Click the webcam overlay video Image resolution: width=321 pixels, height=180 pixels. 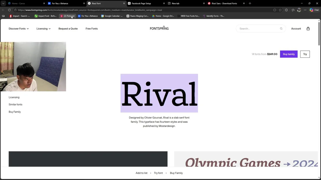coord(33,66)
